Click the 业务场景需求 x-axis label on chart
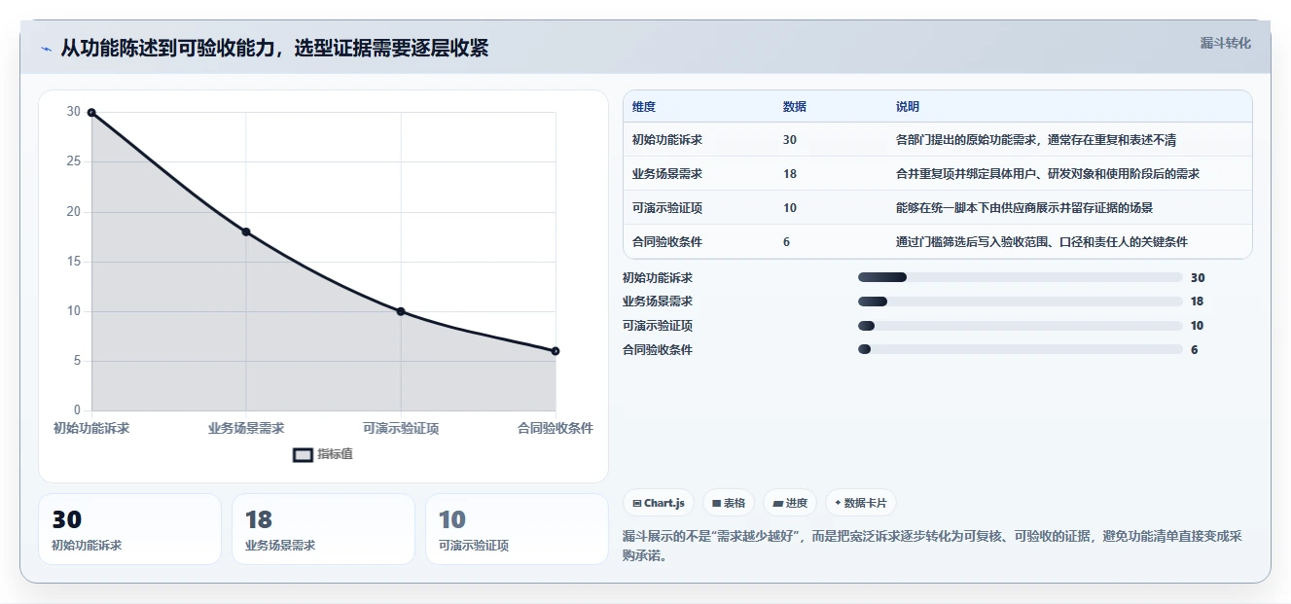 (246, 428)
